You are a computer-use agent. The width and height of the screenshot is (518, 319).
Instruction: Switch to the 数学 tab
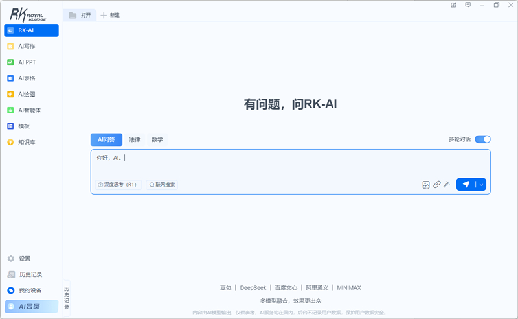(x=157, y=140)
